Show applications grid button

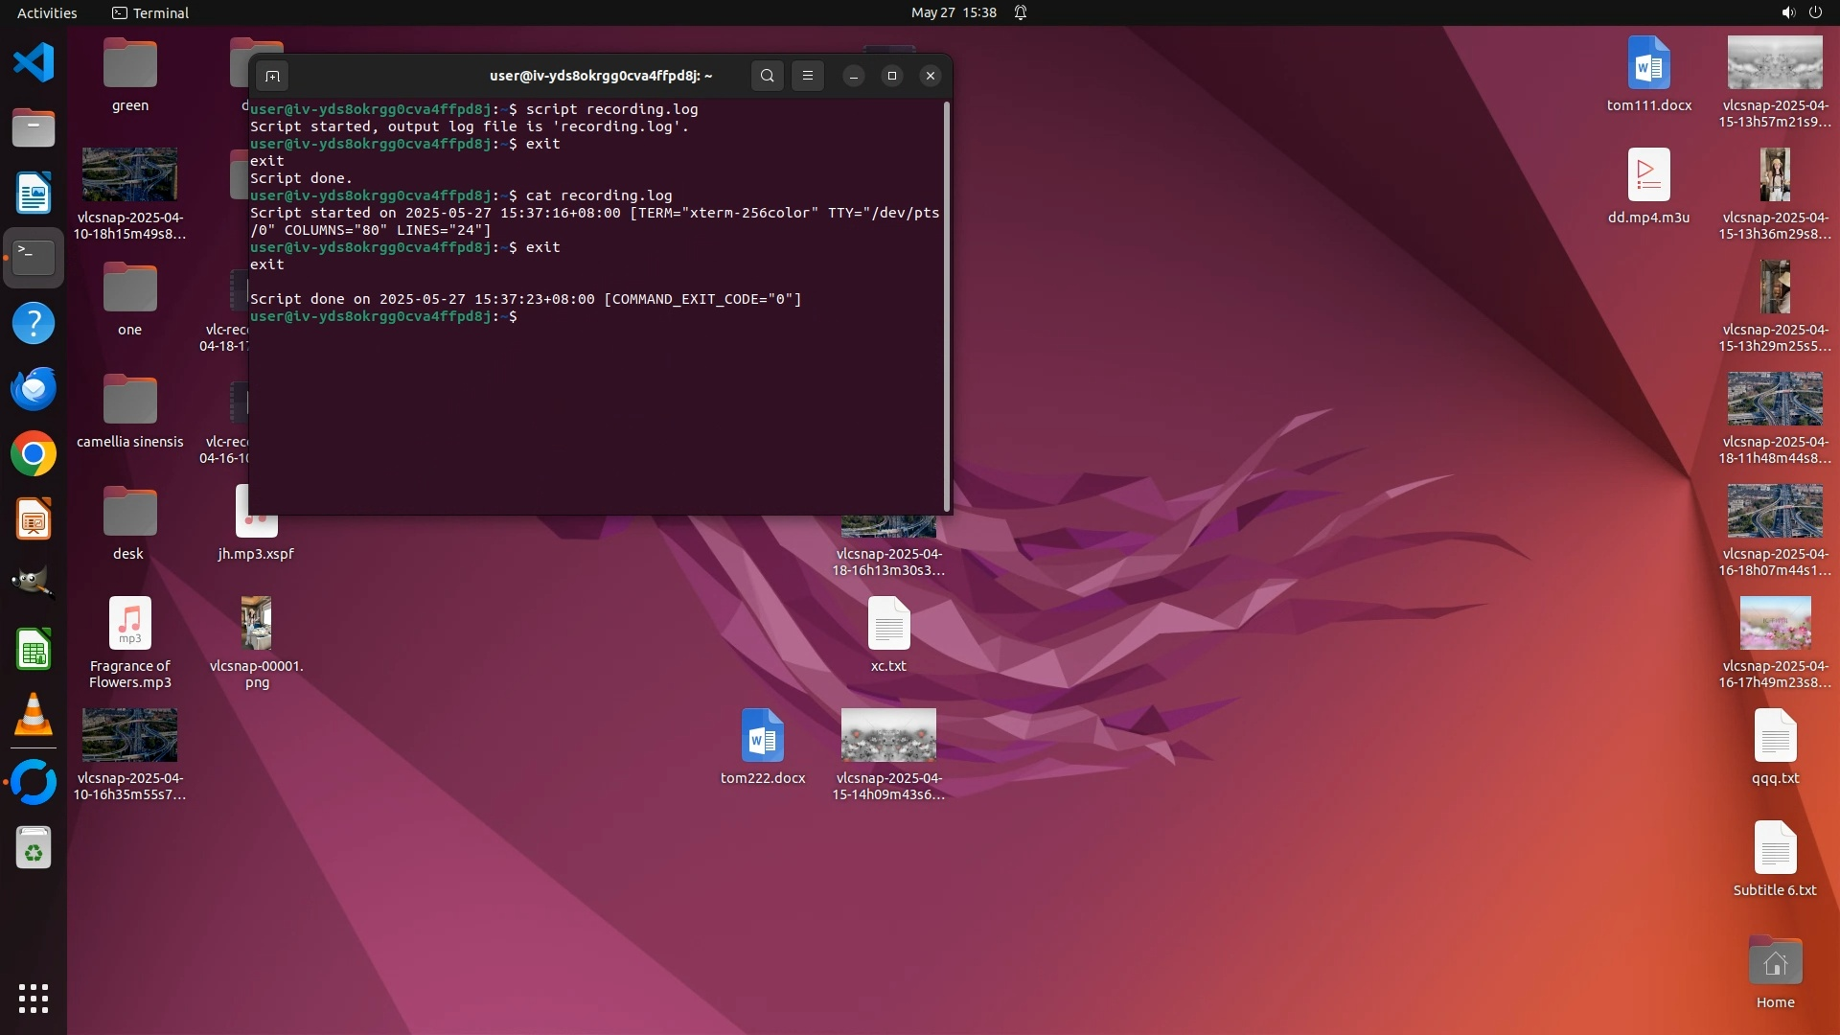point(34,999)
